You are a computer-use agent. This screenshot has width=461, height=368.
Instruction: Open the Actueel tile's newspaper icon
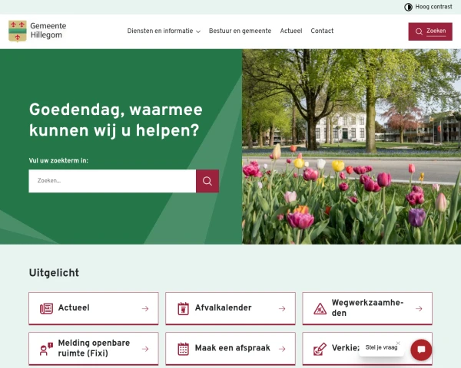(46, 308)
